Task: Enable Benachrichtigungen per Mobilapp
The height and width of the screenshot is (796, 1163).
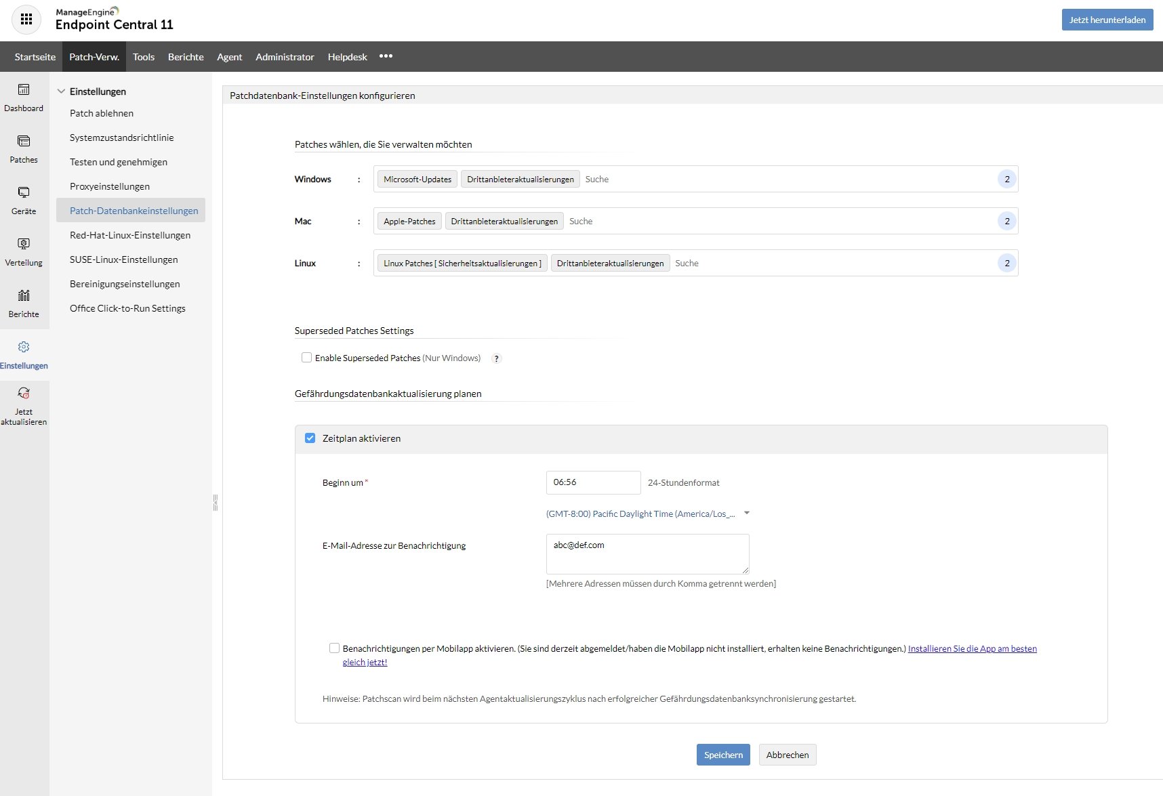Action: [x=334, y=648]
